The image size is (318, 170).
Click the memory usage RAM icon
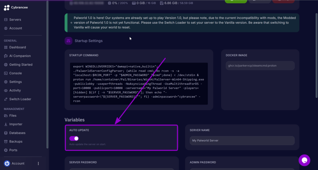134,3
